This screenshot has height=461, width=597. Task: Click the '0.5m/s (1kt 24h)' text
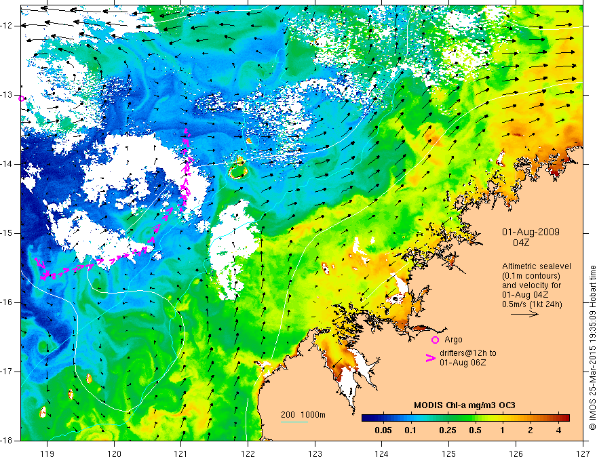point(532,304)
